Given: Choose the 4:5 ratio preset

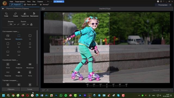Looking at the screenshot, I should click(8, 45).
